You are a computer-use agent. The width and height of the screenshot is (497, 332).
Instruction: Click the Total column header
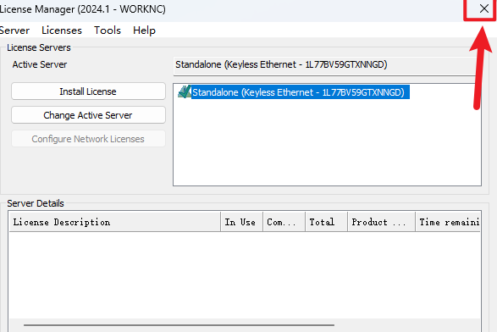click(x=327, y=222)
